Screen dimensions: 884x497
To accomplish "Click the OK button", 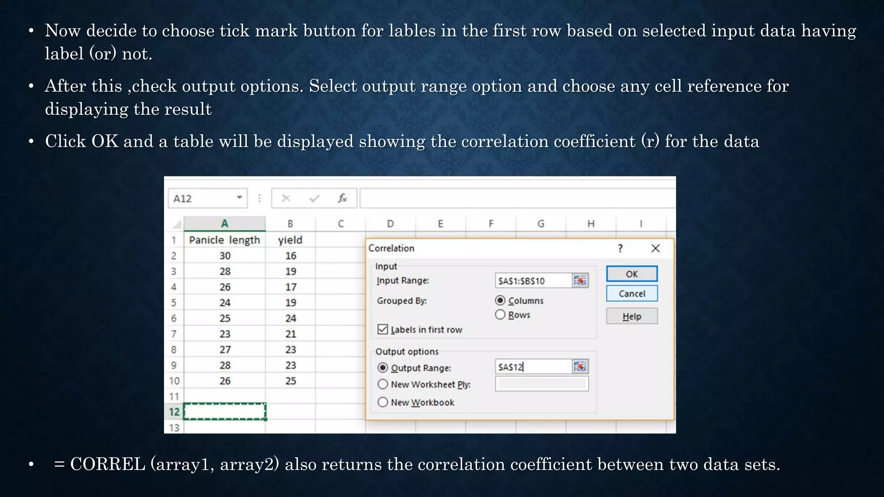I will 632,274.
